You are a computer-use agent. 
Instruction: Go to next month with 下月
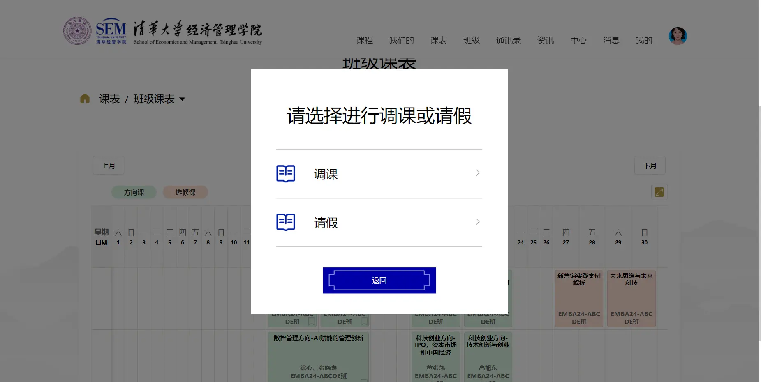pyautogui.click(x=650, y=166)
